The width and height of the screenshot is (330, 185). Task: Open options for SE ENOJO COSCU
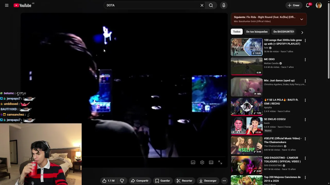[305, 119]
